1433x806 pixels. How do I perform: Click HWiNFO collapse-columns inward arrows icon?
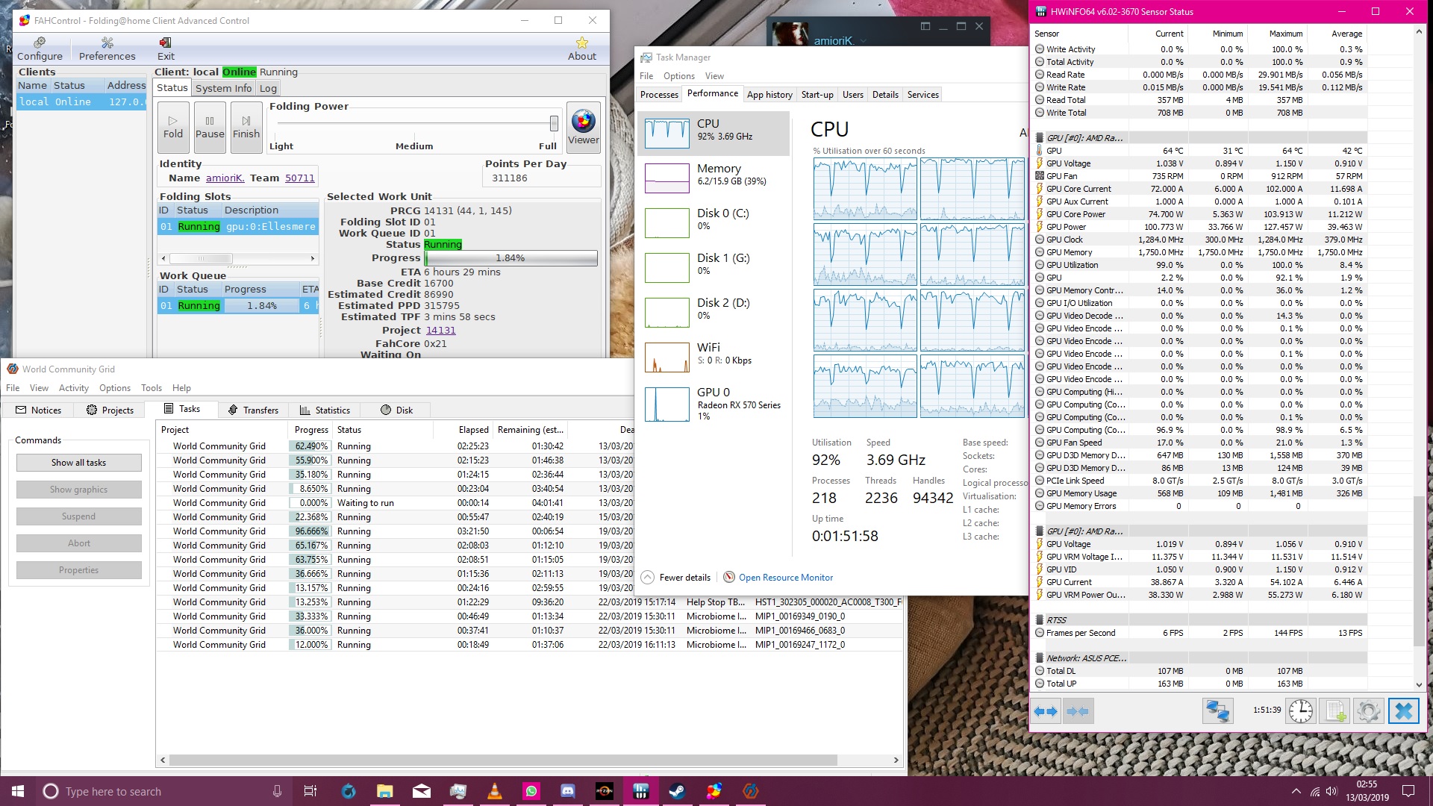1078,711
